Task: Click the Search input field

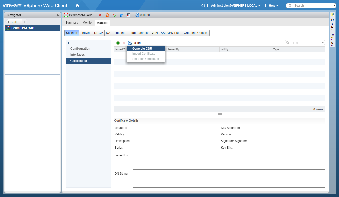Action: (x=312, y=6)
